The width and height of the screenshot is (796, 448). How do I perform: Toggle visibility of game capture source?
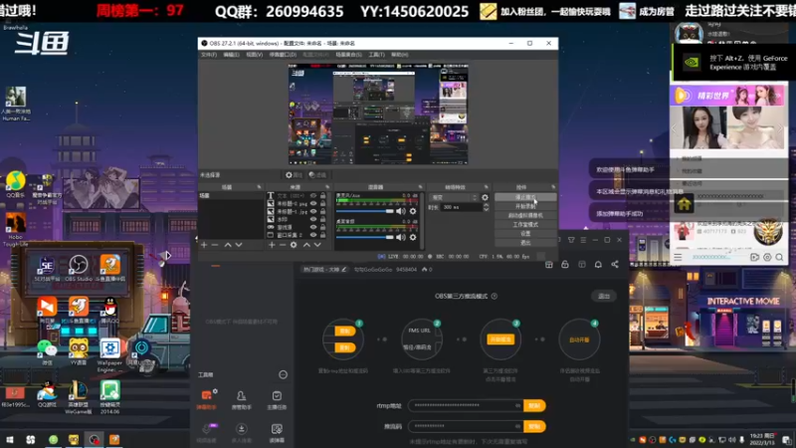pyautogui.click(x=313, y=227)
